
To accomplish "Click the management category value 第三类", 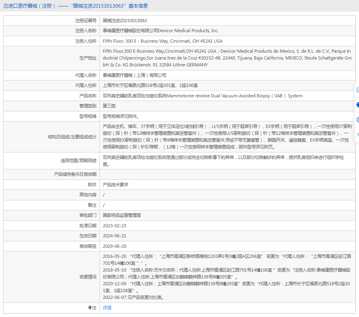I will click(109, 106).
